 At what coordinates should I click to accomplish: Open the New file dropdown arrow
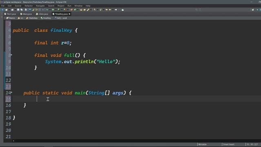pyautogui.click(x=9, y=10)
